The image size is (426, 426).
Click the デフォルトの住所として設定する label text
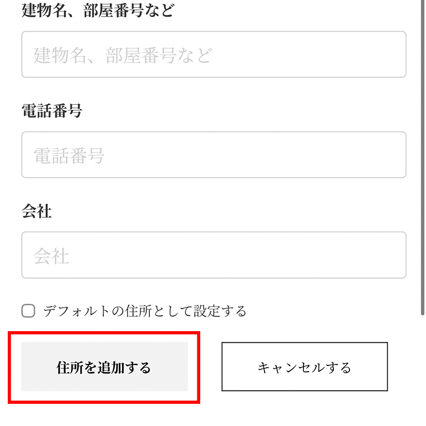point(145,311)
